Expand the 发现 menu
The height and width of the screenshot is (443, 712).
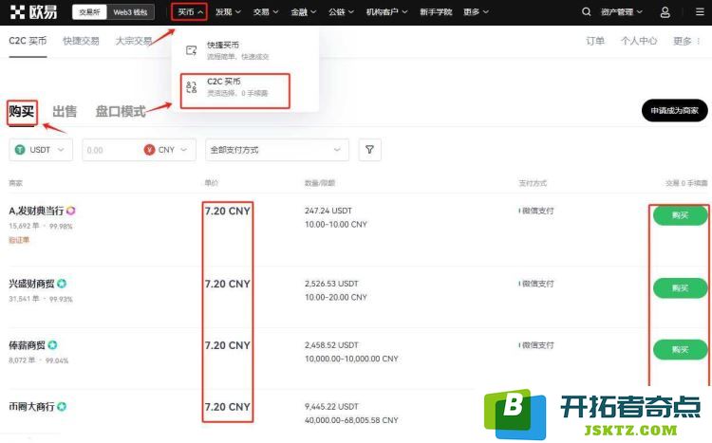click(228, 12)
